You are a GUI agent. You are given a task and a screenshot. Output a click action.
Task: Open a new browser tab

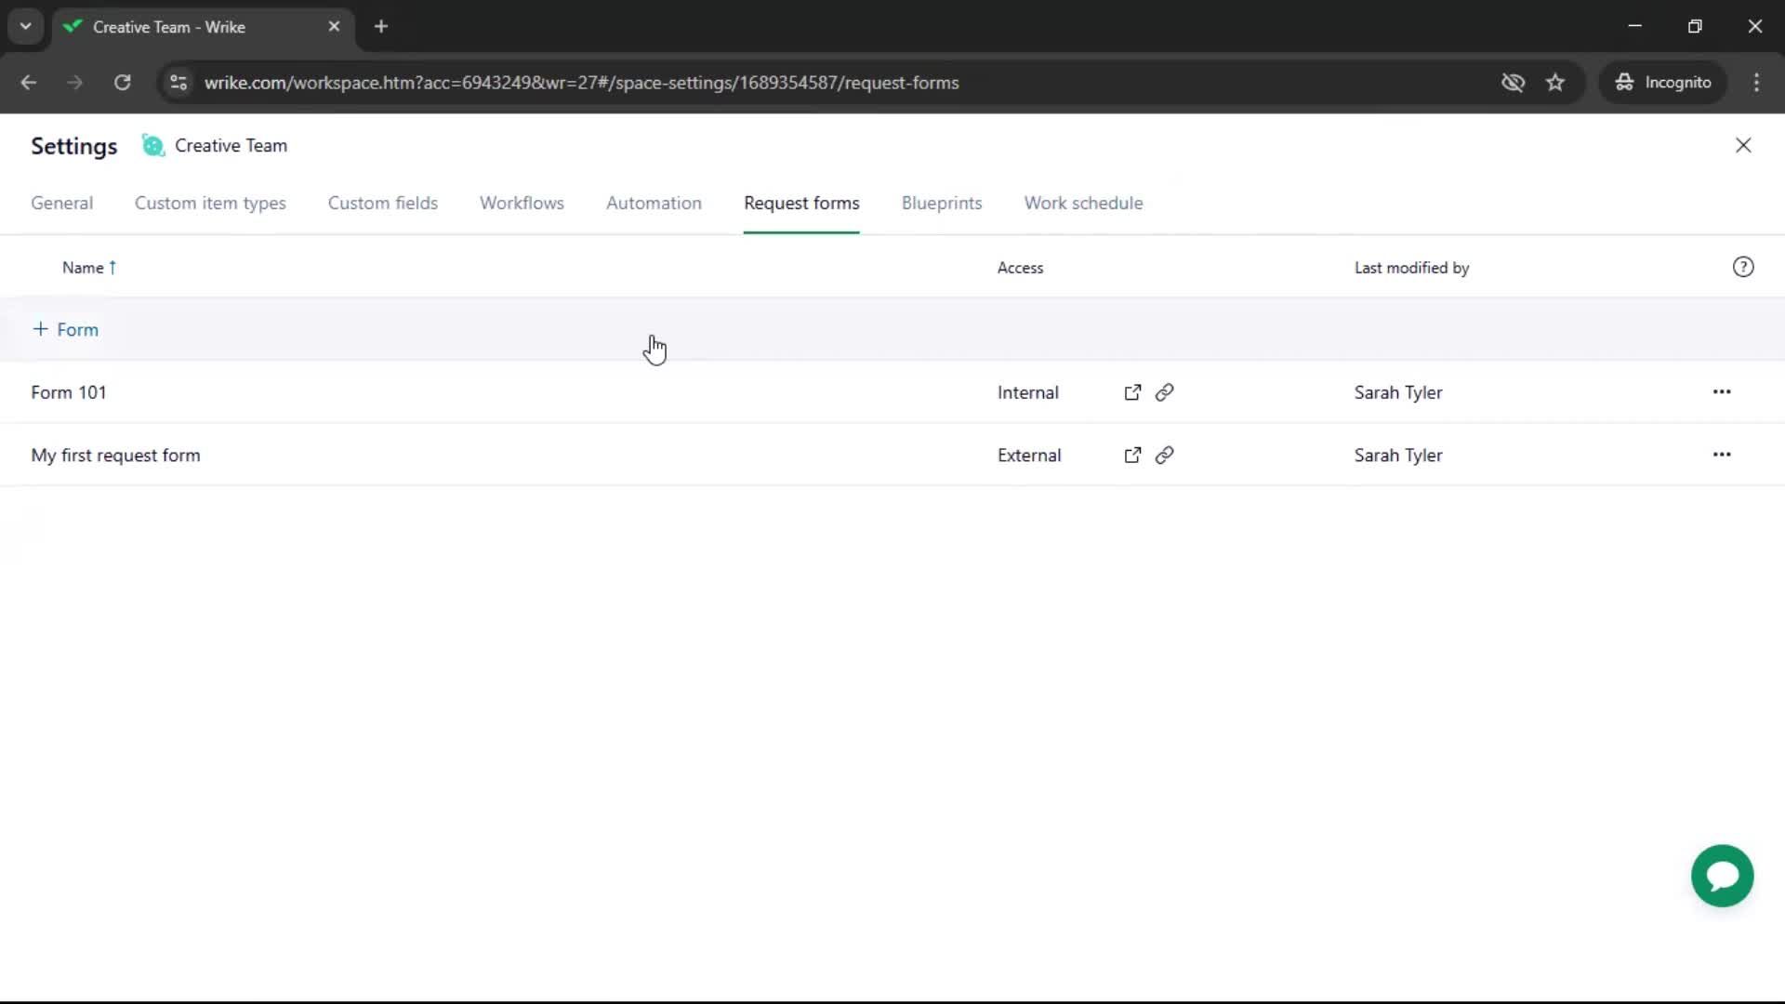tap(381, 27)
